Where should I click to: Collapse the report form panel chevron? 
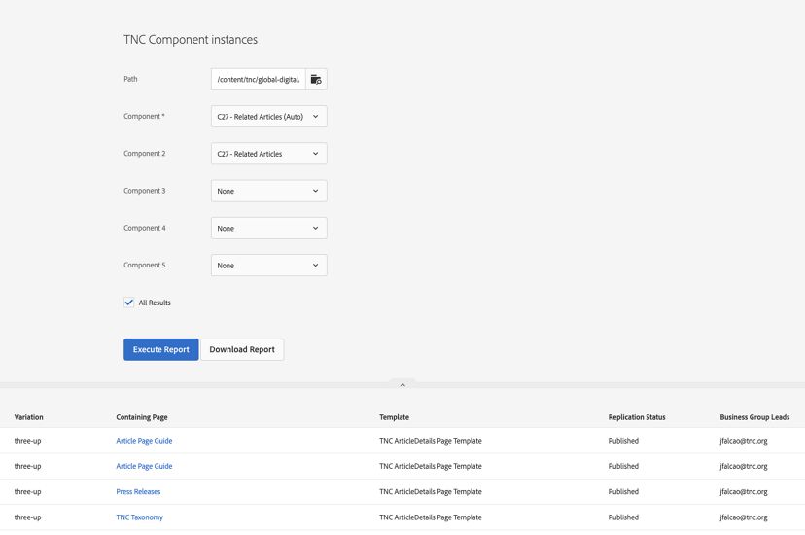402,384
